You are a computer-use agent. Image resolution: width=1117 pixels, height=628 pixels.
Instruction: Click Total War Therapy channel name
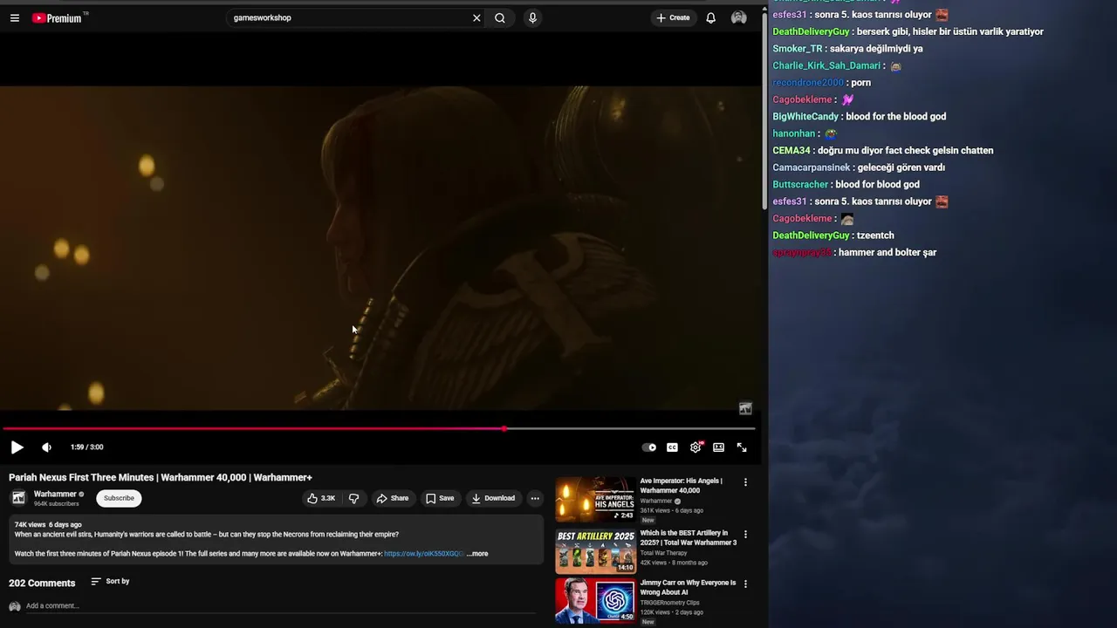click(x=663, y=553)
